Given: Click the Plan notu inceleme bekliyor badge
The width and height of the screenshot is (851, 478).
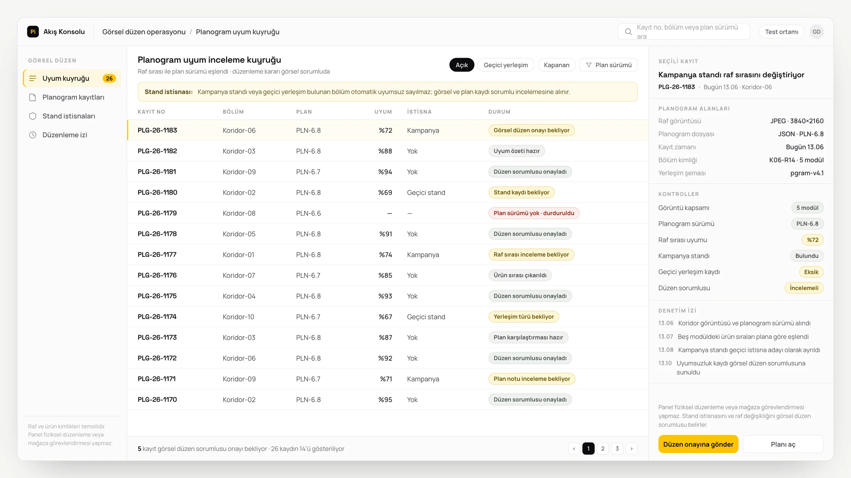Looking at the screenshot, I should [x=532, y=379].
